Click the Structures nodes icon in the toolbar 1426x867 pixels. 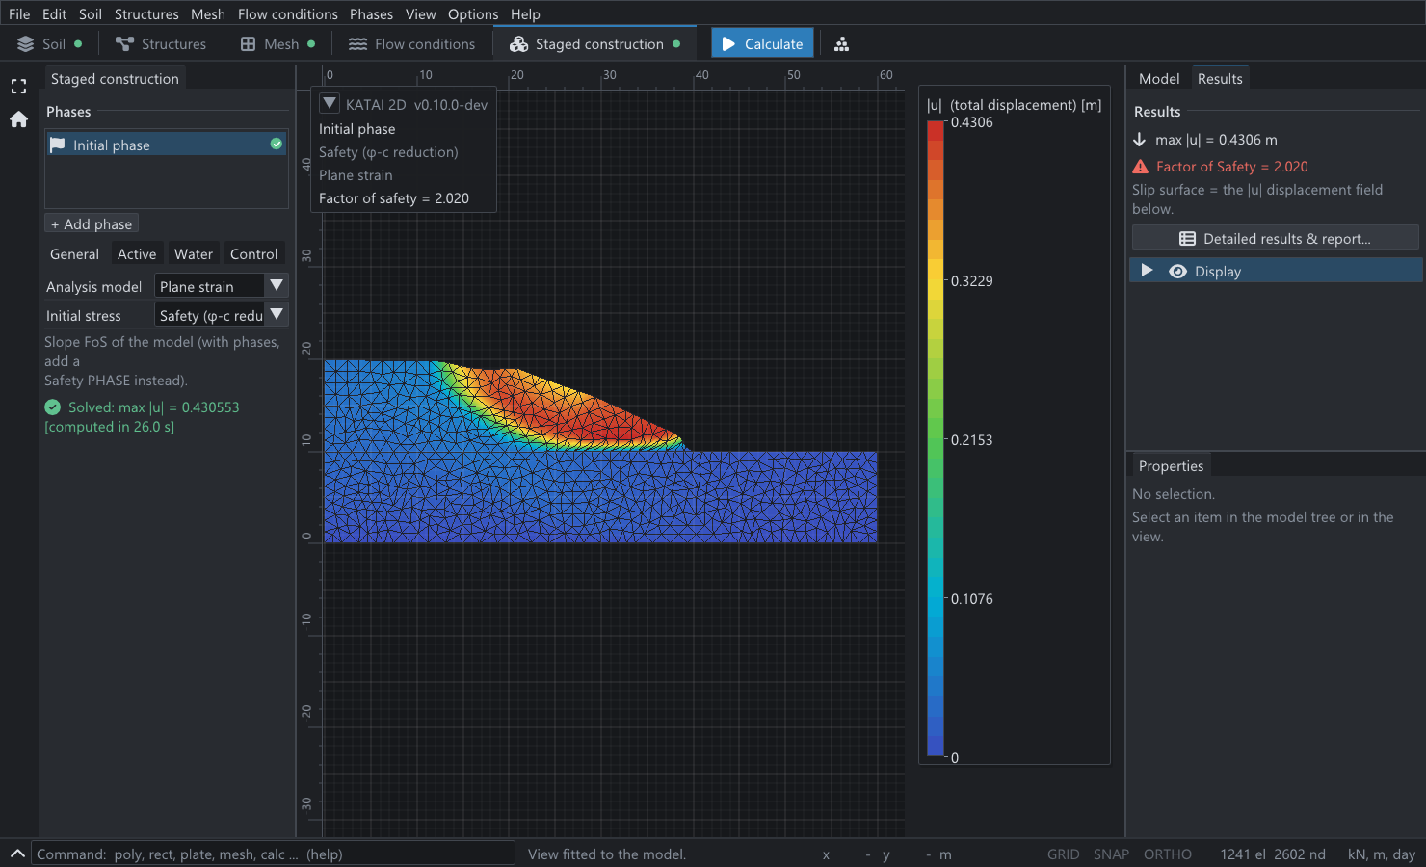pos(124,44)
